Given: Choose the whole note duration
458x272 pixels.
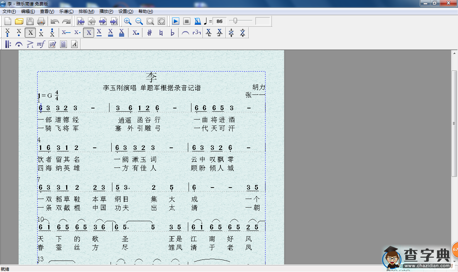Looking at the screenshot, I should (66, 33).
